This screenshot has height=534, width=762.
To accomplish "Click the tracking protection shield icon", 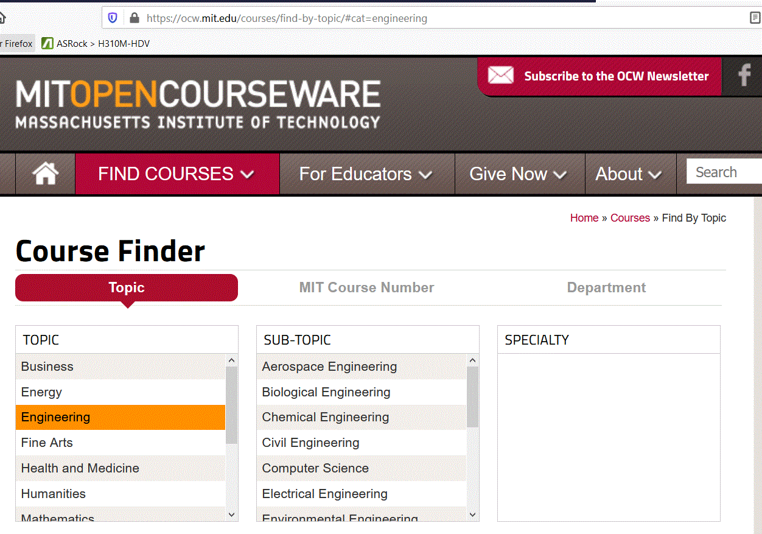I will 113,18.
